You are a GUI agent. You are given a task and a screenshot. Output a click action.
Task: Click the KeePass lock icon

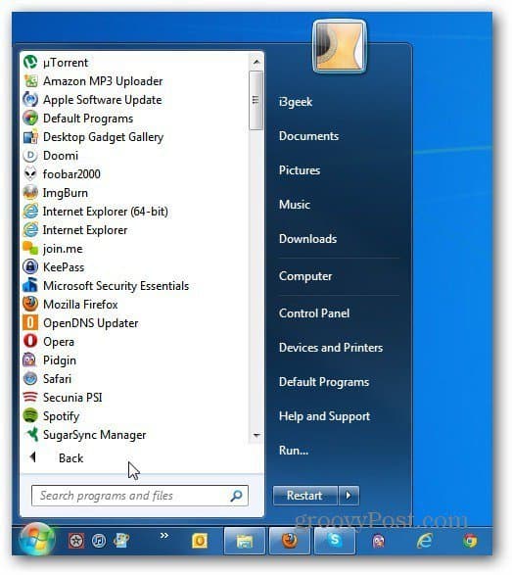pos(30,267)
